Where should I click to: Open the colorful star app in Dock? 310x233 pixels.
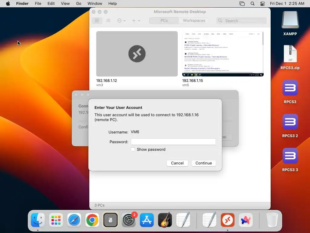click(246, 220)
